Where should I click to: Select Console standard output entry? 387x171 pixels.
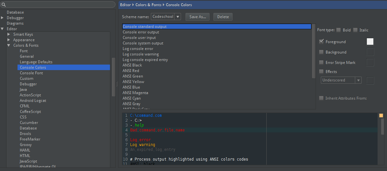(217, 27)
